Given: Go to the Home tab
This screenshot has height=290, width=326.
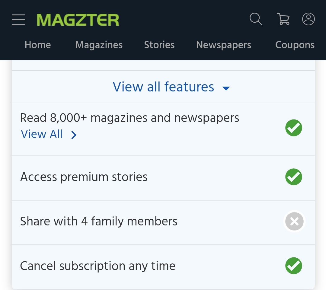Looking at the screenshot, I should (38, 45).
